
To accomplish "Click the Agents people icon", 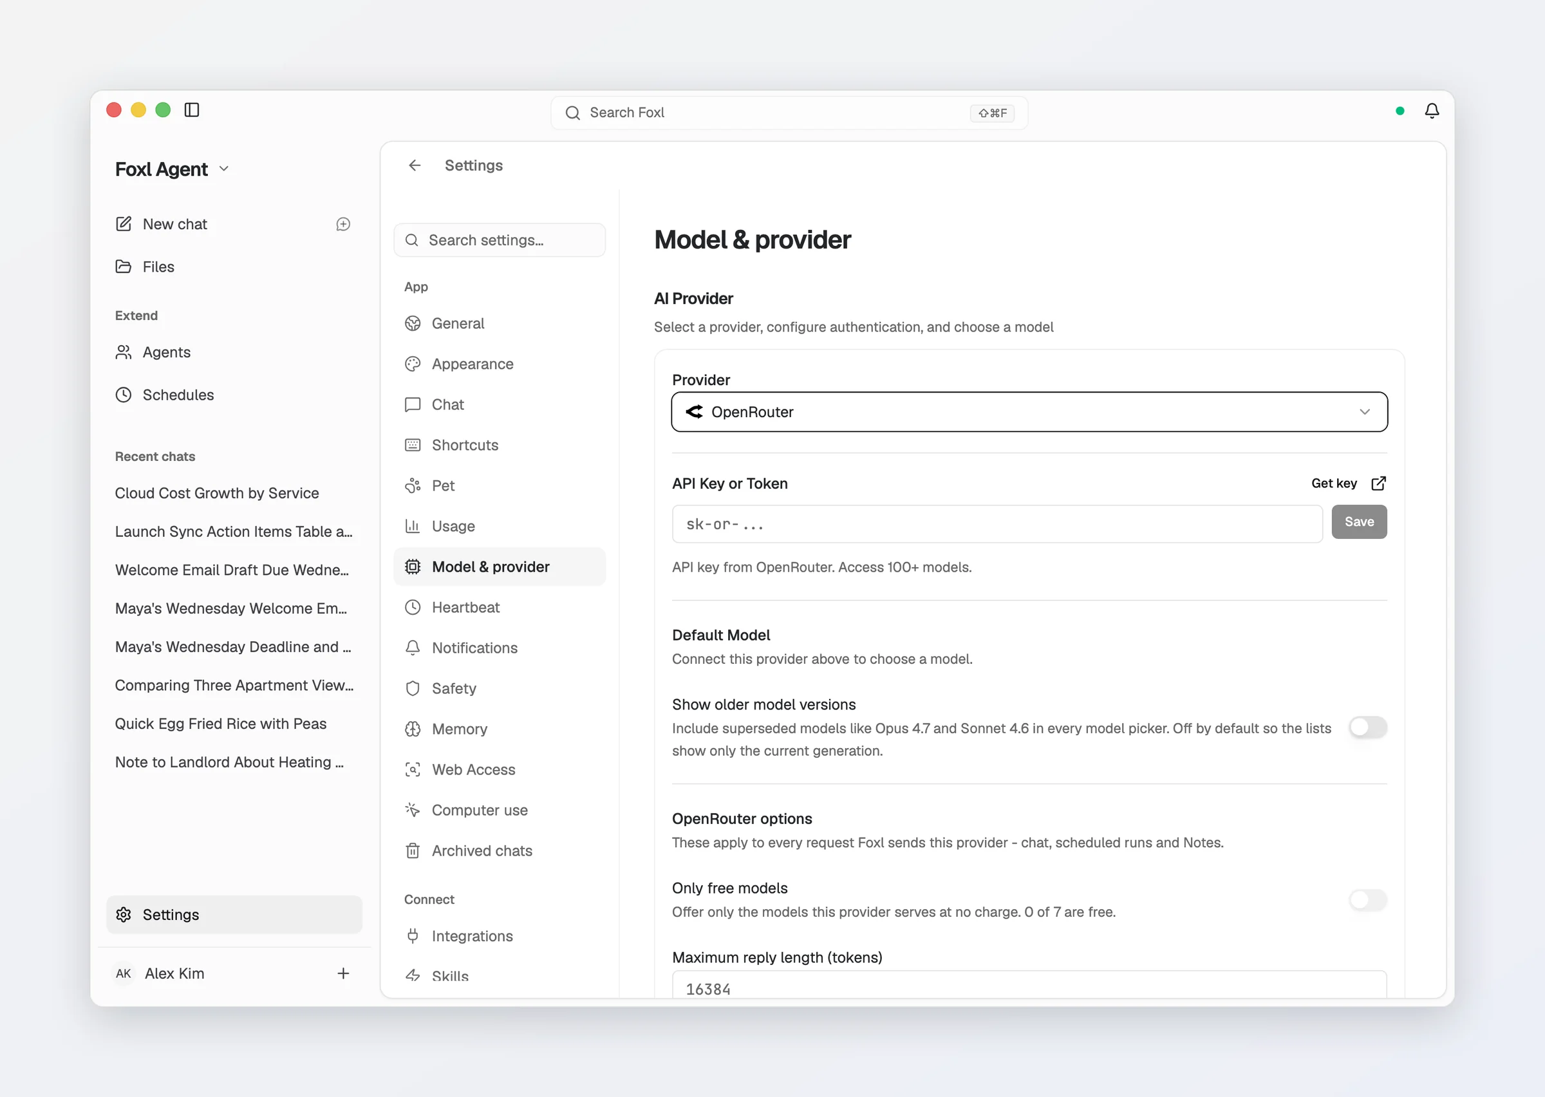I will pyautogui.click(x=124, y=353).
